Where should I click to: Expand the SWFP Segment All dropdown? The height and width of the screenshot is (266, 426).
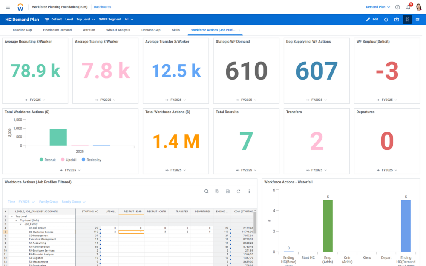129,20
